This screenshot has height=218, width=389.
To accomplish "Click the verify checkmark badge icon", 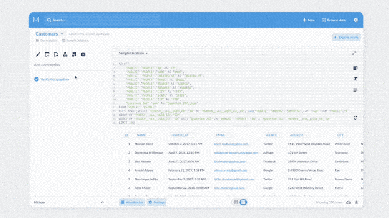I will [37, 79].
